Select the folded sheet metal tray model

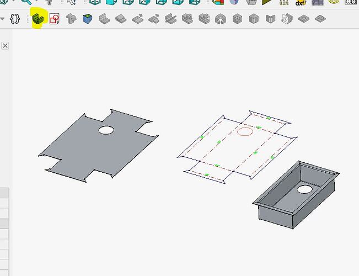296,195
